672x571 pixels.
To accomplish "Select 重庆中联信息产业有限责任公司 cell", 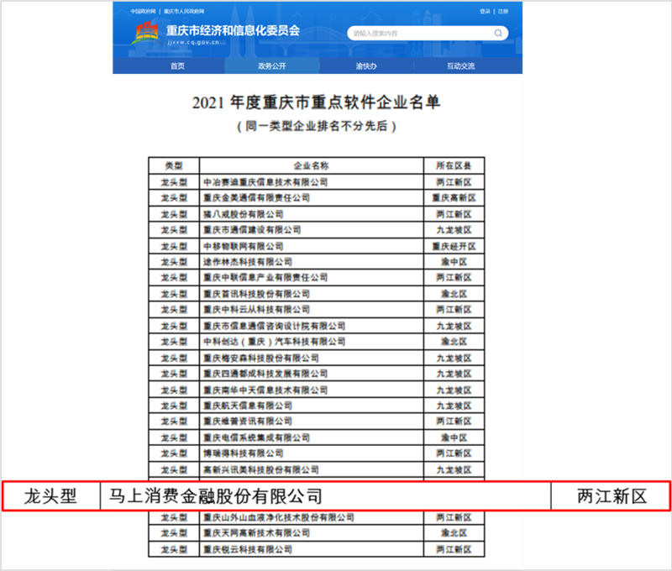I will tap(312, 278).
